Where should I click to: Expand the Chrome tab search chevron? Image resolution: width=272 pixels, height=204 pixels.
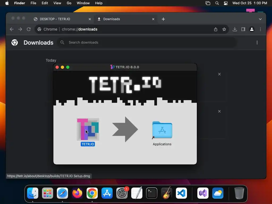[260, 19]
